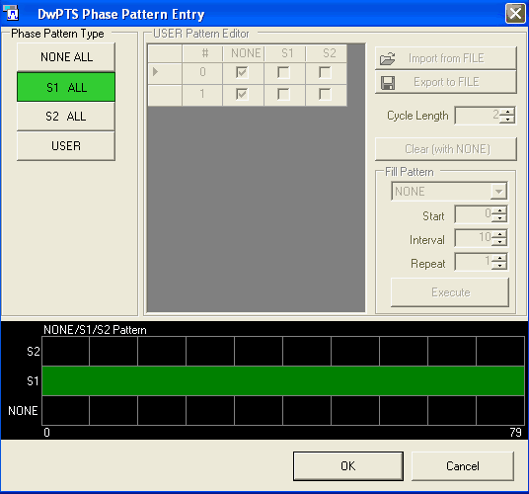Click the row number 0 cell
The height and width of the screenshot is (494, 529).
(x=202, y=72)
